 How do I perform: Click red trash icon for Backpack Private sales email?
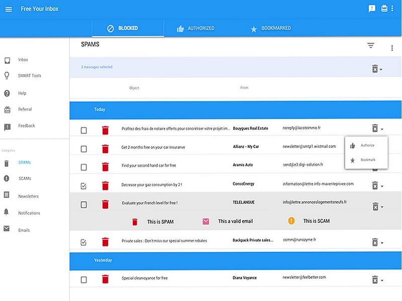[105, 242]
